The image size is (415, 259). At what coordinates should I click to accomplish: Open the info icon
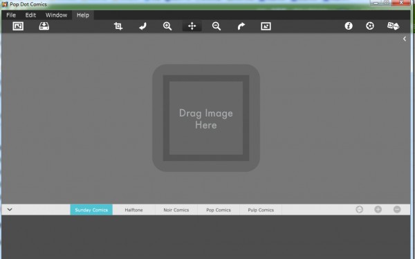pos(349,26)
